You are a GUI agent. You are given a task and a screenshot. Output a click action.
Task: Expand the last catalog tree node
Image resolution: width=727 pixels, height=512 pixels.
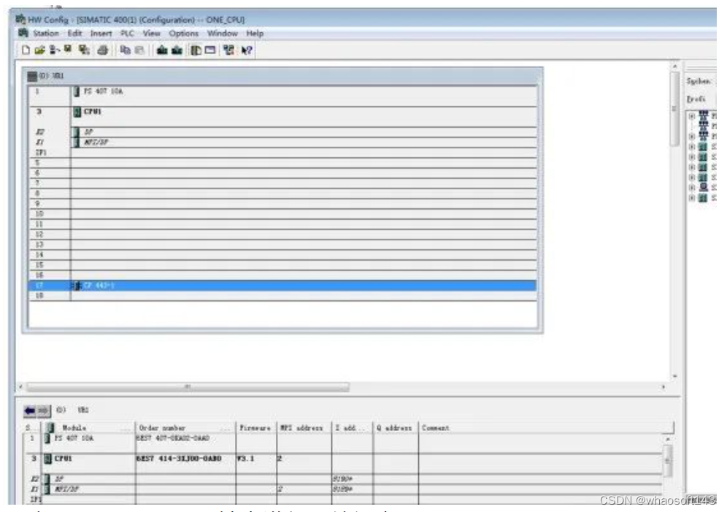point(692,198)
